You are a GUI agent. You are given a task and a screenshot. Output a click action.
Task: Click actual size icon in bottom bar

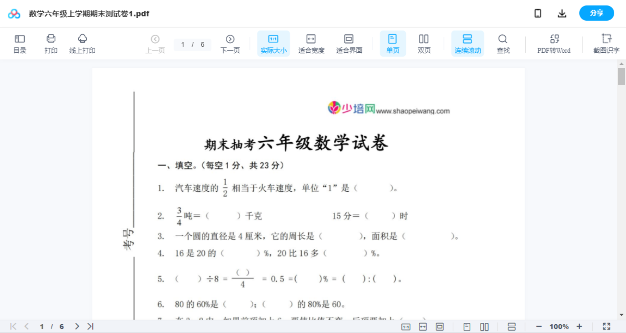[x=406, y=327]
